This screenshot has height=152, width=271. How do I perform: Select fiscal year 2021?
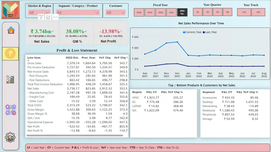coord(171,12)
